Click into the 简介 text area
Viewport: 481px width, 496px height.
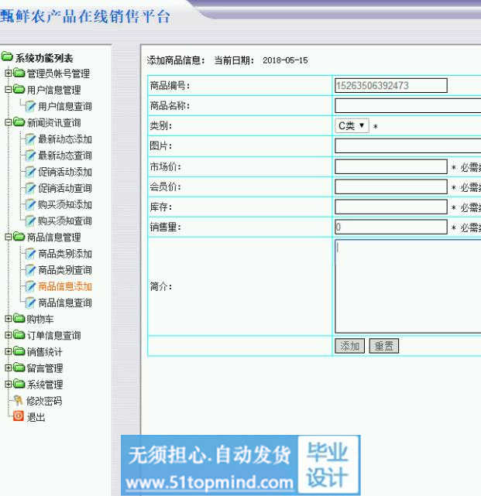407,286
